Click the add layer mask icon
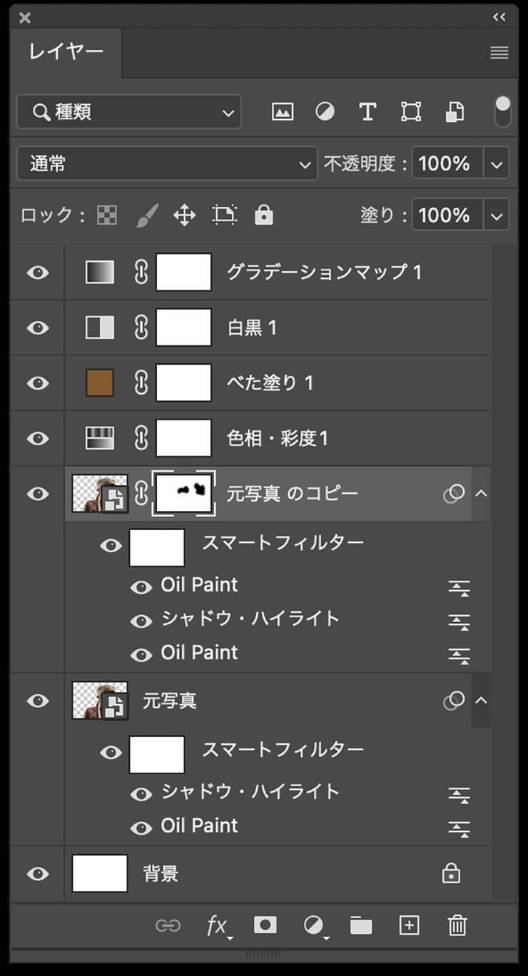 click(265, 926)
